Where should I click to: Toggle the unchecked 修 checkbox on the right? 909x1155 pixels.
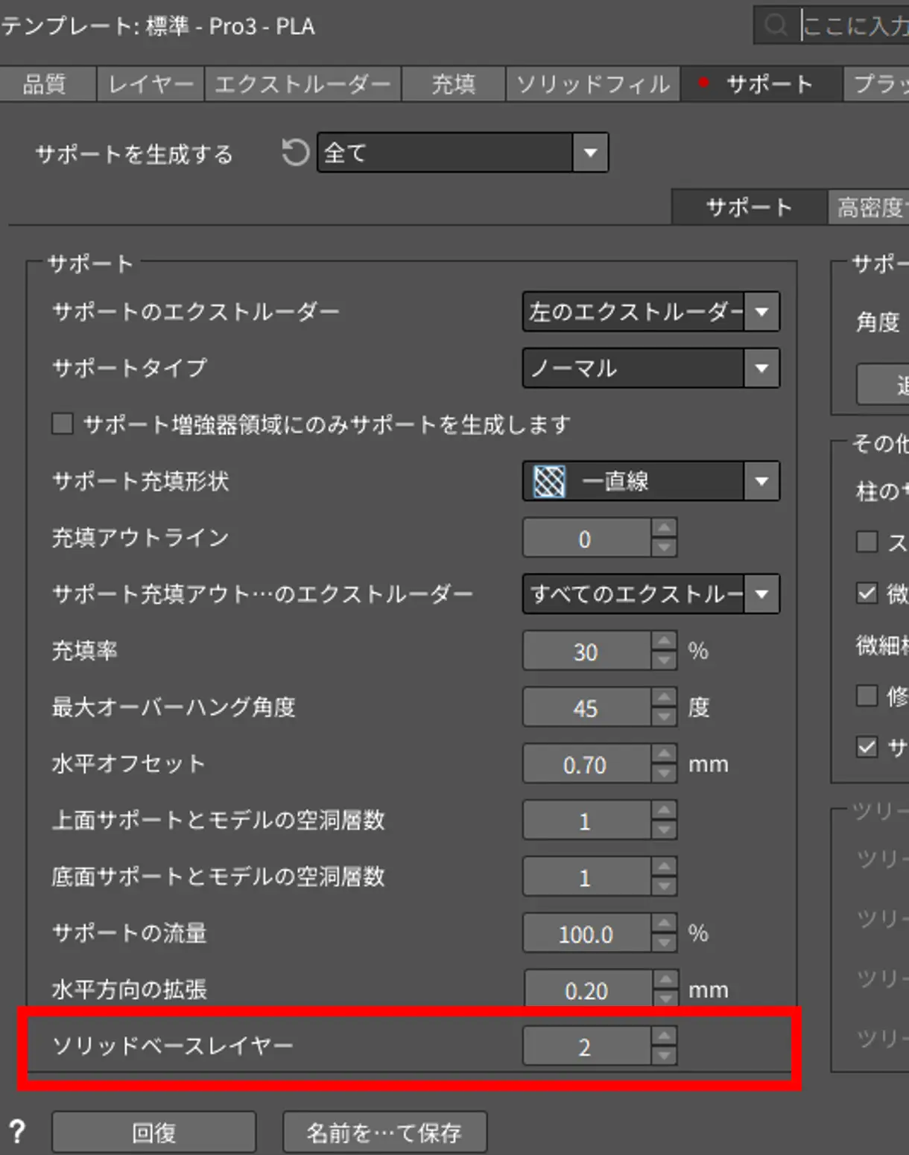pyautogui.click(x=867, y=696)
